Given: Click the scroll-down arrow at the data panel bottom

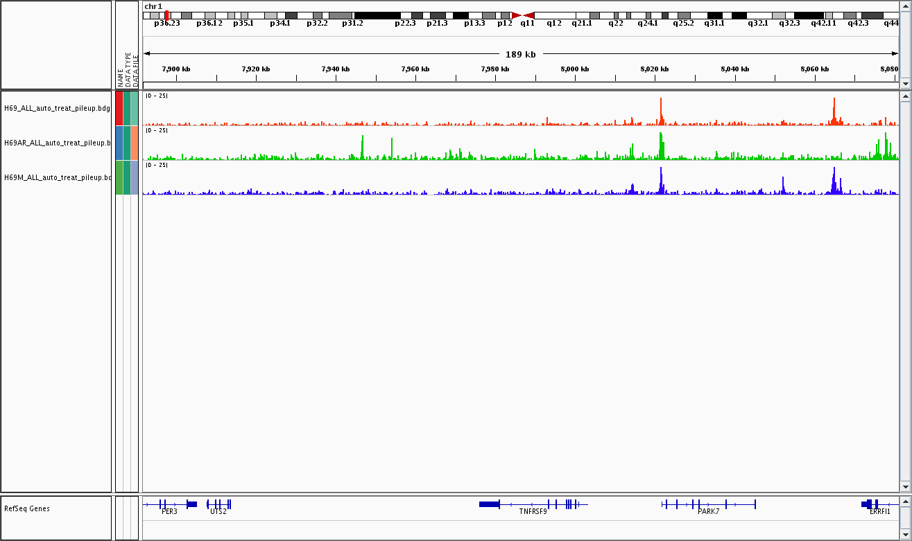Looking at the screenshot, I should click(904, 486).
